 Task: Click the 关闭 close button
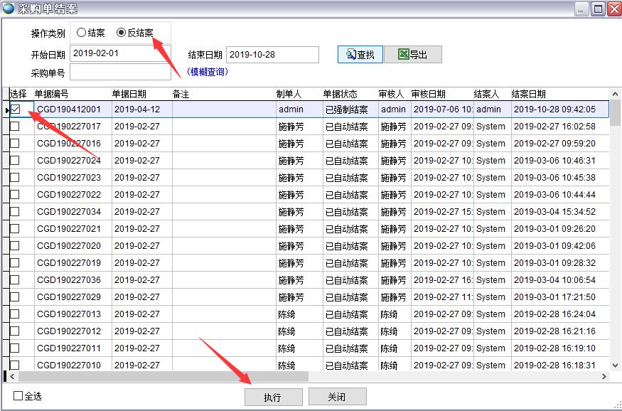pyautogui.click(x=337, y=397)
